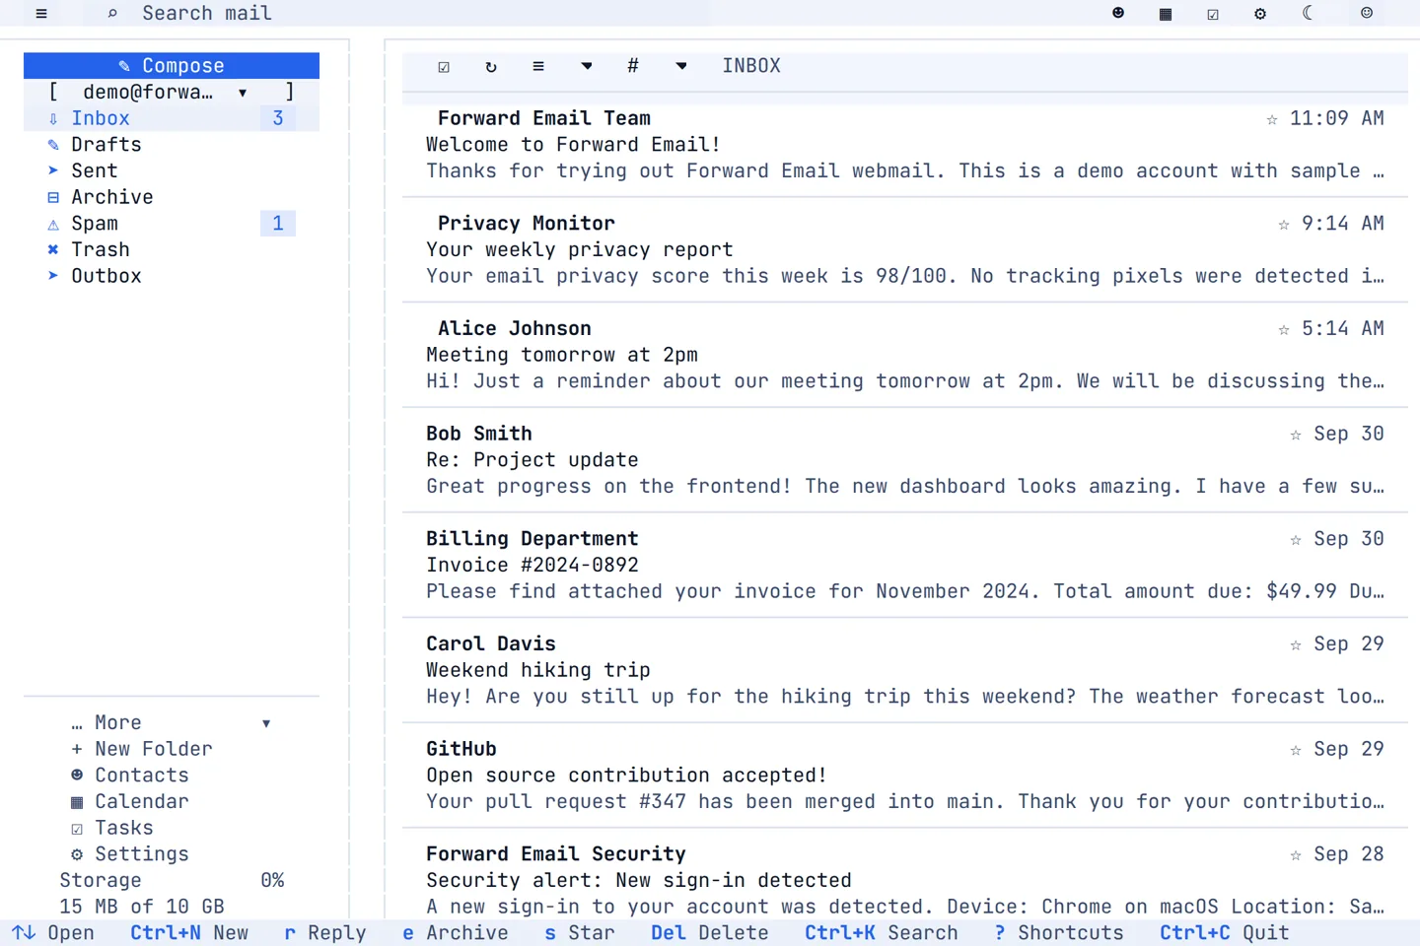
Task: Open Contacts from the sidebar
Action: coord(130,776)
